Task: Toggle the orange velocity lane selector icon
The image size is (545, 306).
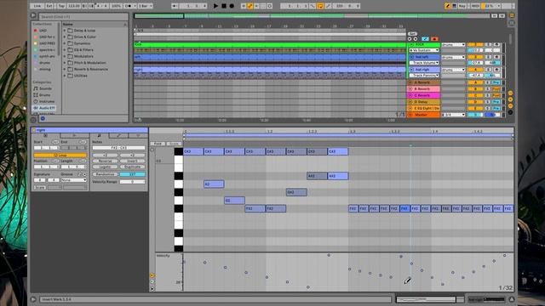Action: click(152, 275)
